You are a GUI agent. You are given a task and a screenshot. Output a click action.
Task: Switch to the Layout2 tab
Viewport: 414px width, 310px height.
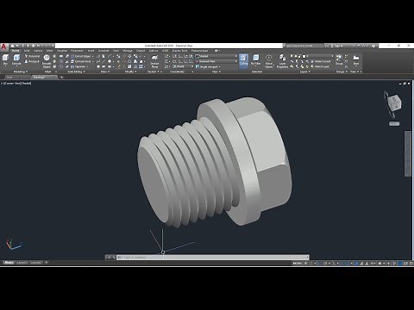click(36, 263)
